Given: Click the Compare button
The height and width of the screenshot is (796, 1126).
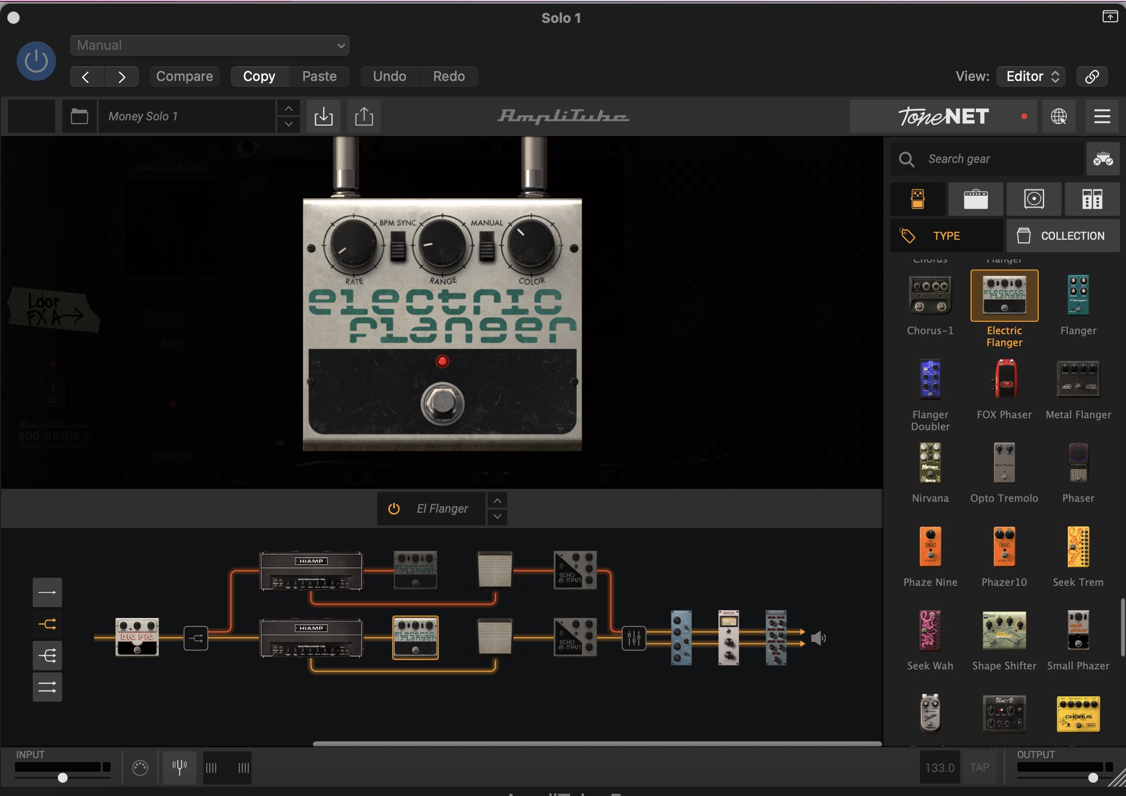Looking at the screenshot, I should (184, 76).
